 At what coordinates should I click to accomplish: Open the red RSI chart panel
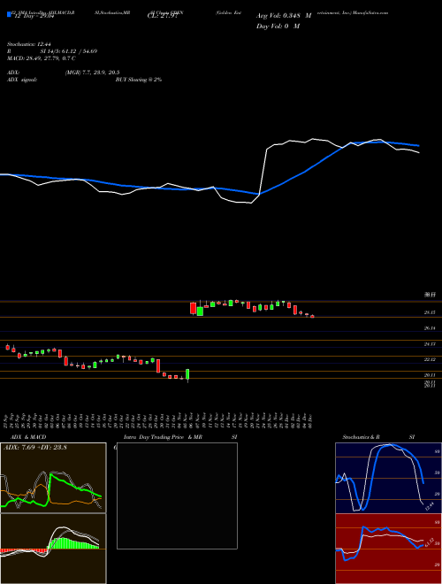pos(388,549)
